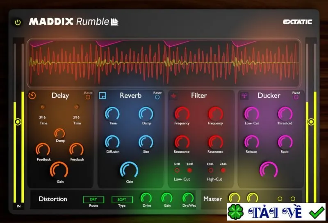Click the Ducker Release knob
328x223 pixels.
pos(252,142)
